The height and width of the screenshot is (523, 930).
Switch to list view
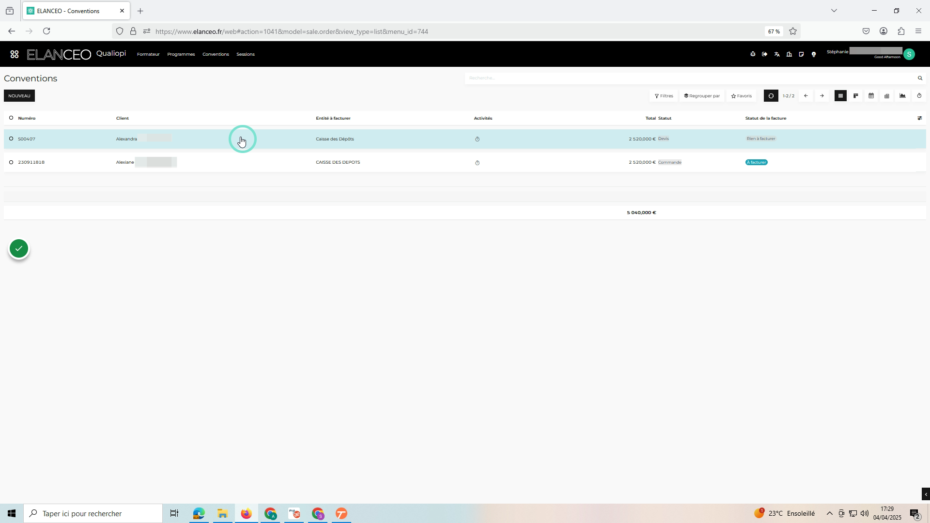[840, 96]
